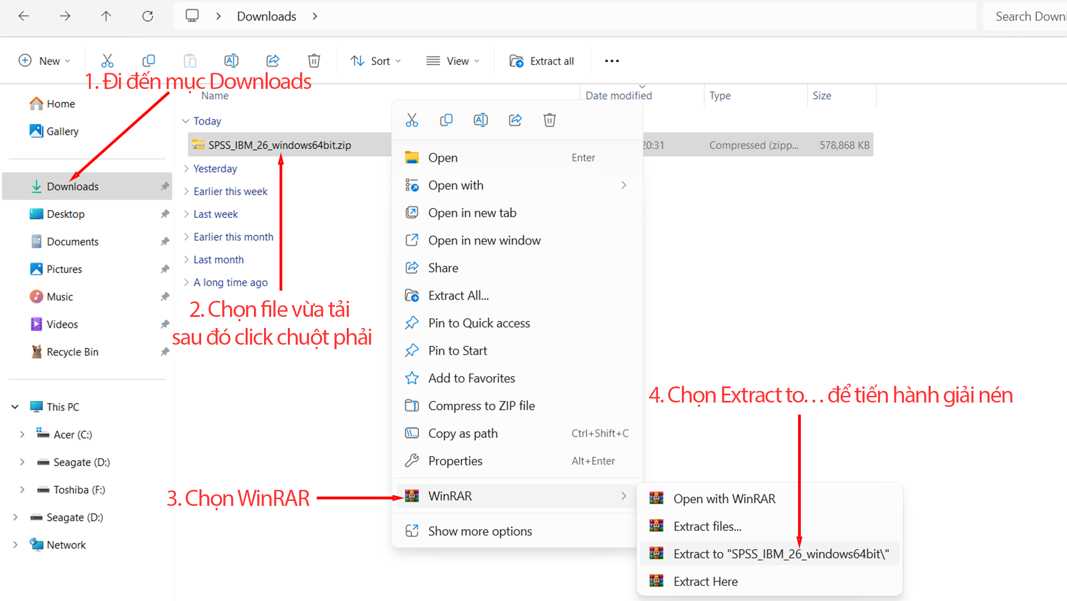Go back with the Back arrow
This screenshot has height=601, width=1067.
pyautogui.click(x=23, y=16)
